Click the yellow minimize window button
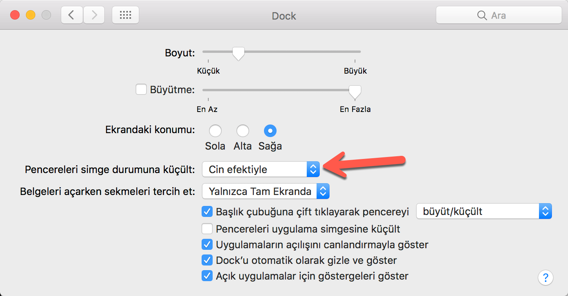568x296 pixels. (x=31, y=15)
